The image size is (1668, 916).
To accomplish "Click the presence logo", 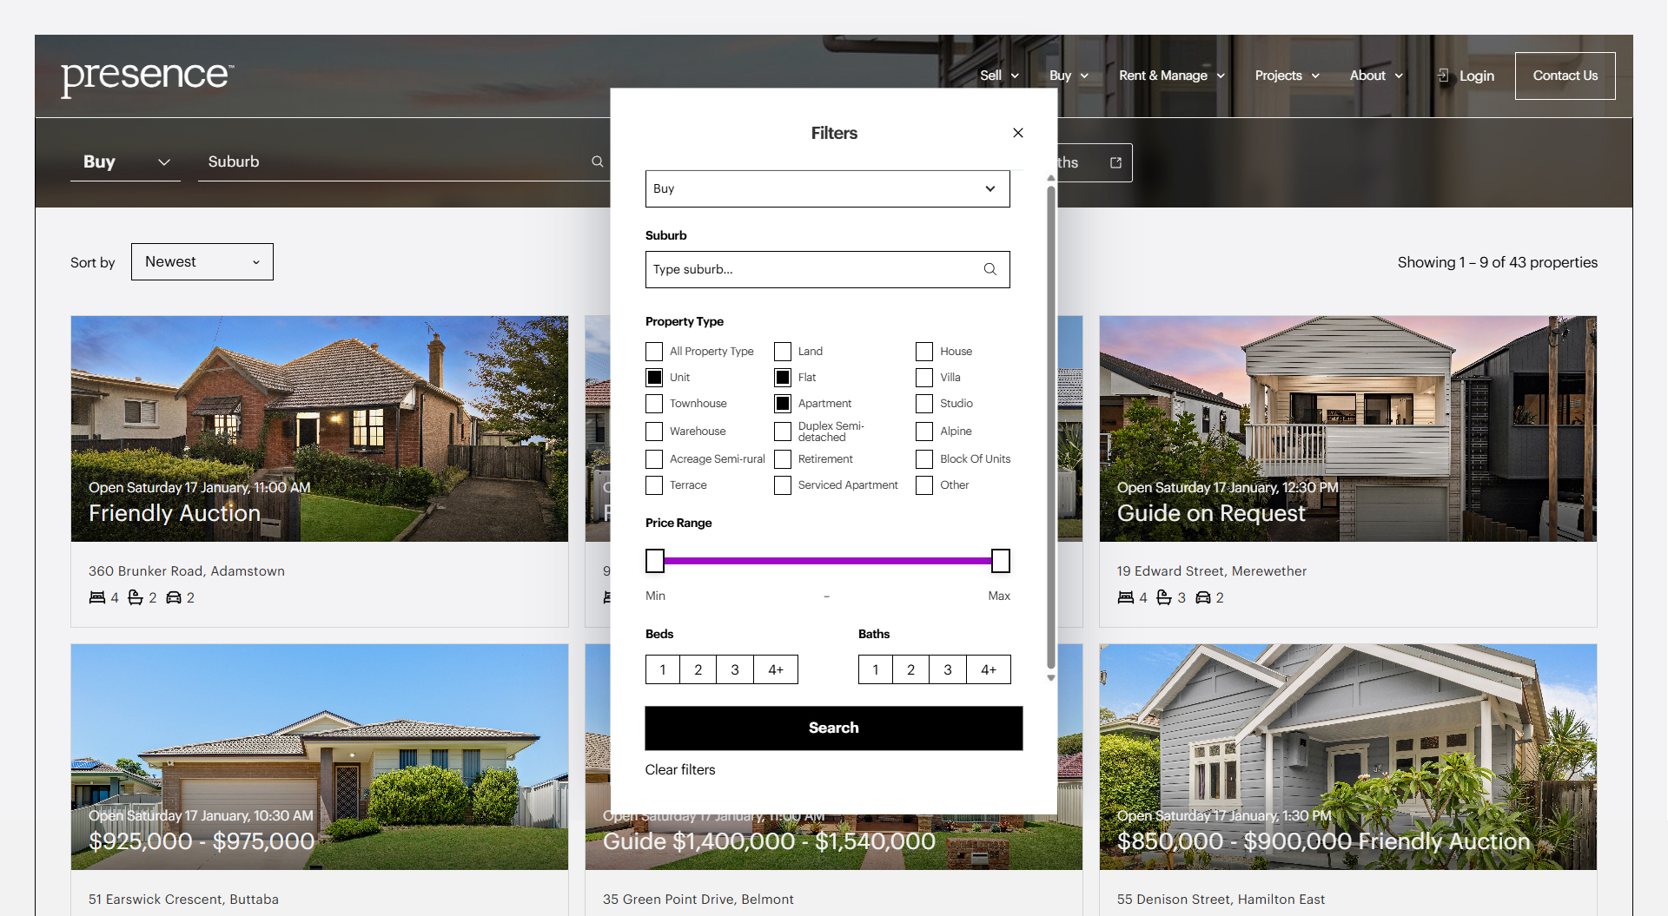I will tap(145, 78).
